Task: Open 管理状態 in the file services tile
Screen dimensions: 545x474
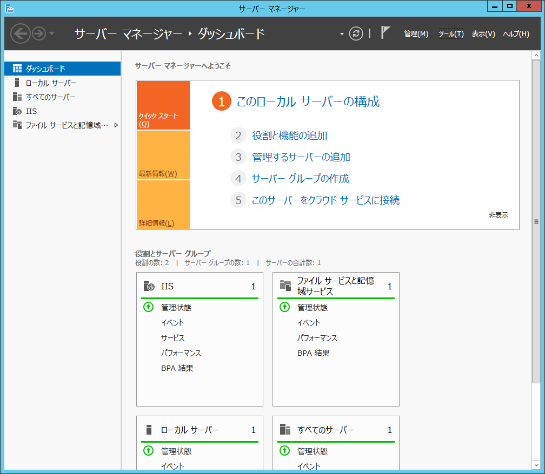Action: tap(313, 307)
